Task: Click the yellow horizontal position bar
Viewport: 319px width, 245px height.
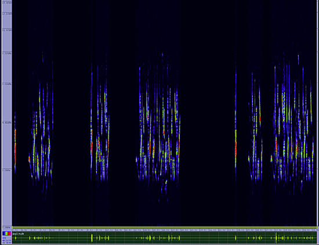Action: click(164, 228)
